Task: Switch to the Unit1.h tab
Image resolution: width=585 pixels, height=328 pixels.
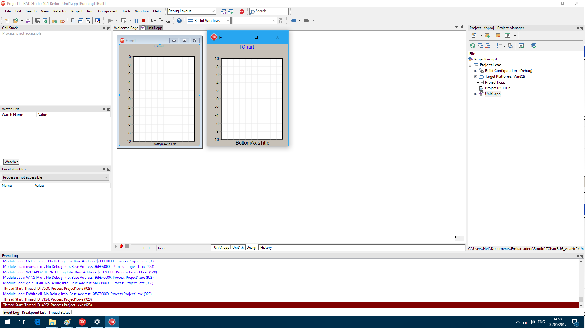Action: point(238,248)
